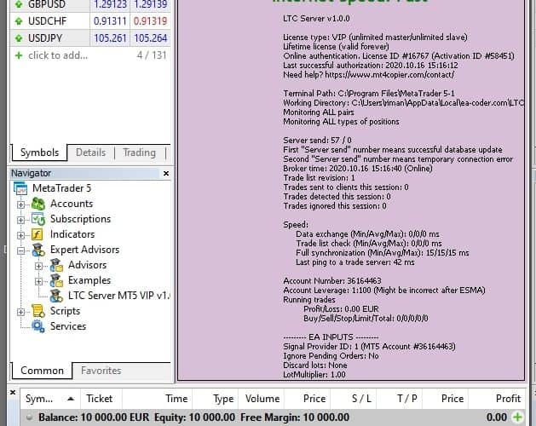Viewport: 536px width, 426px height.
Task: Sort trades by Symbol column
Action: (x=50, y=399)
